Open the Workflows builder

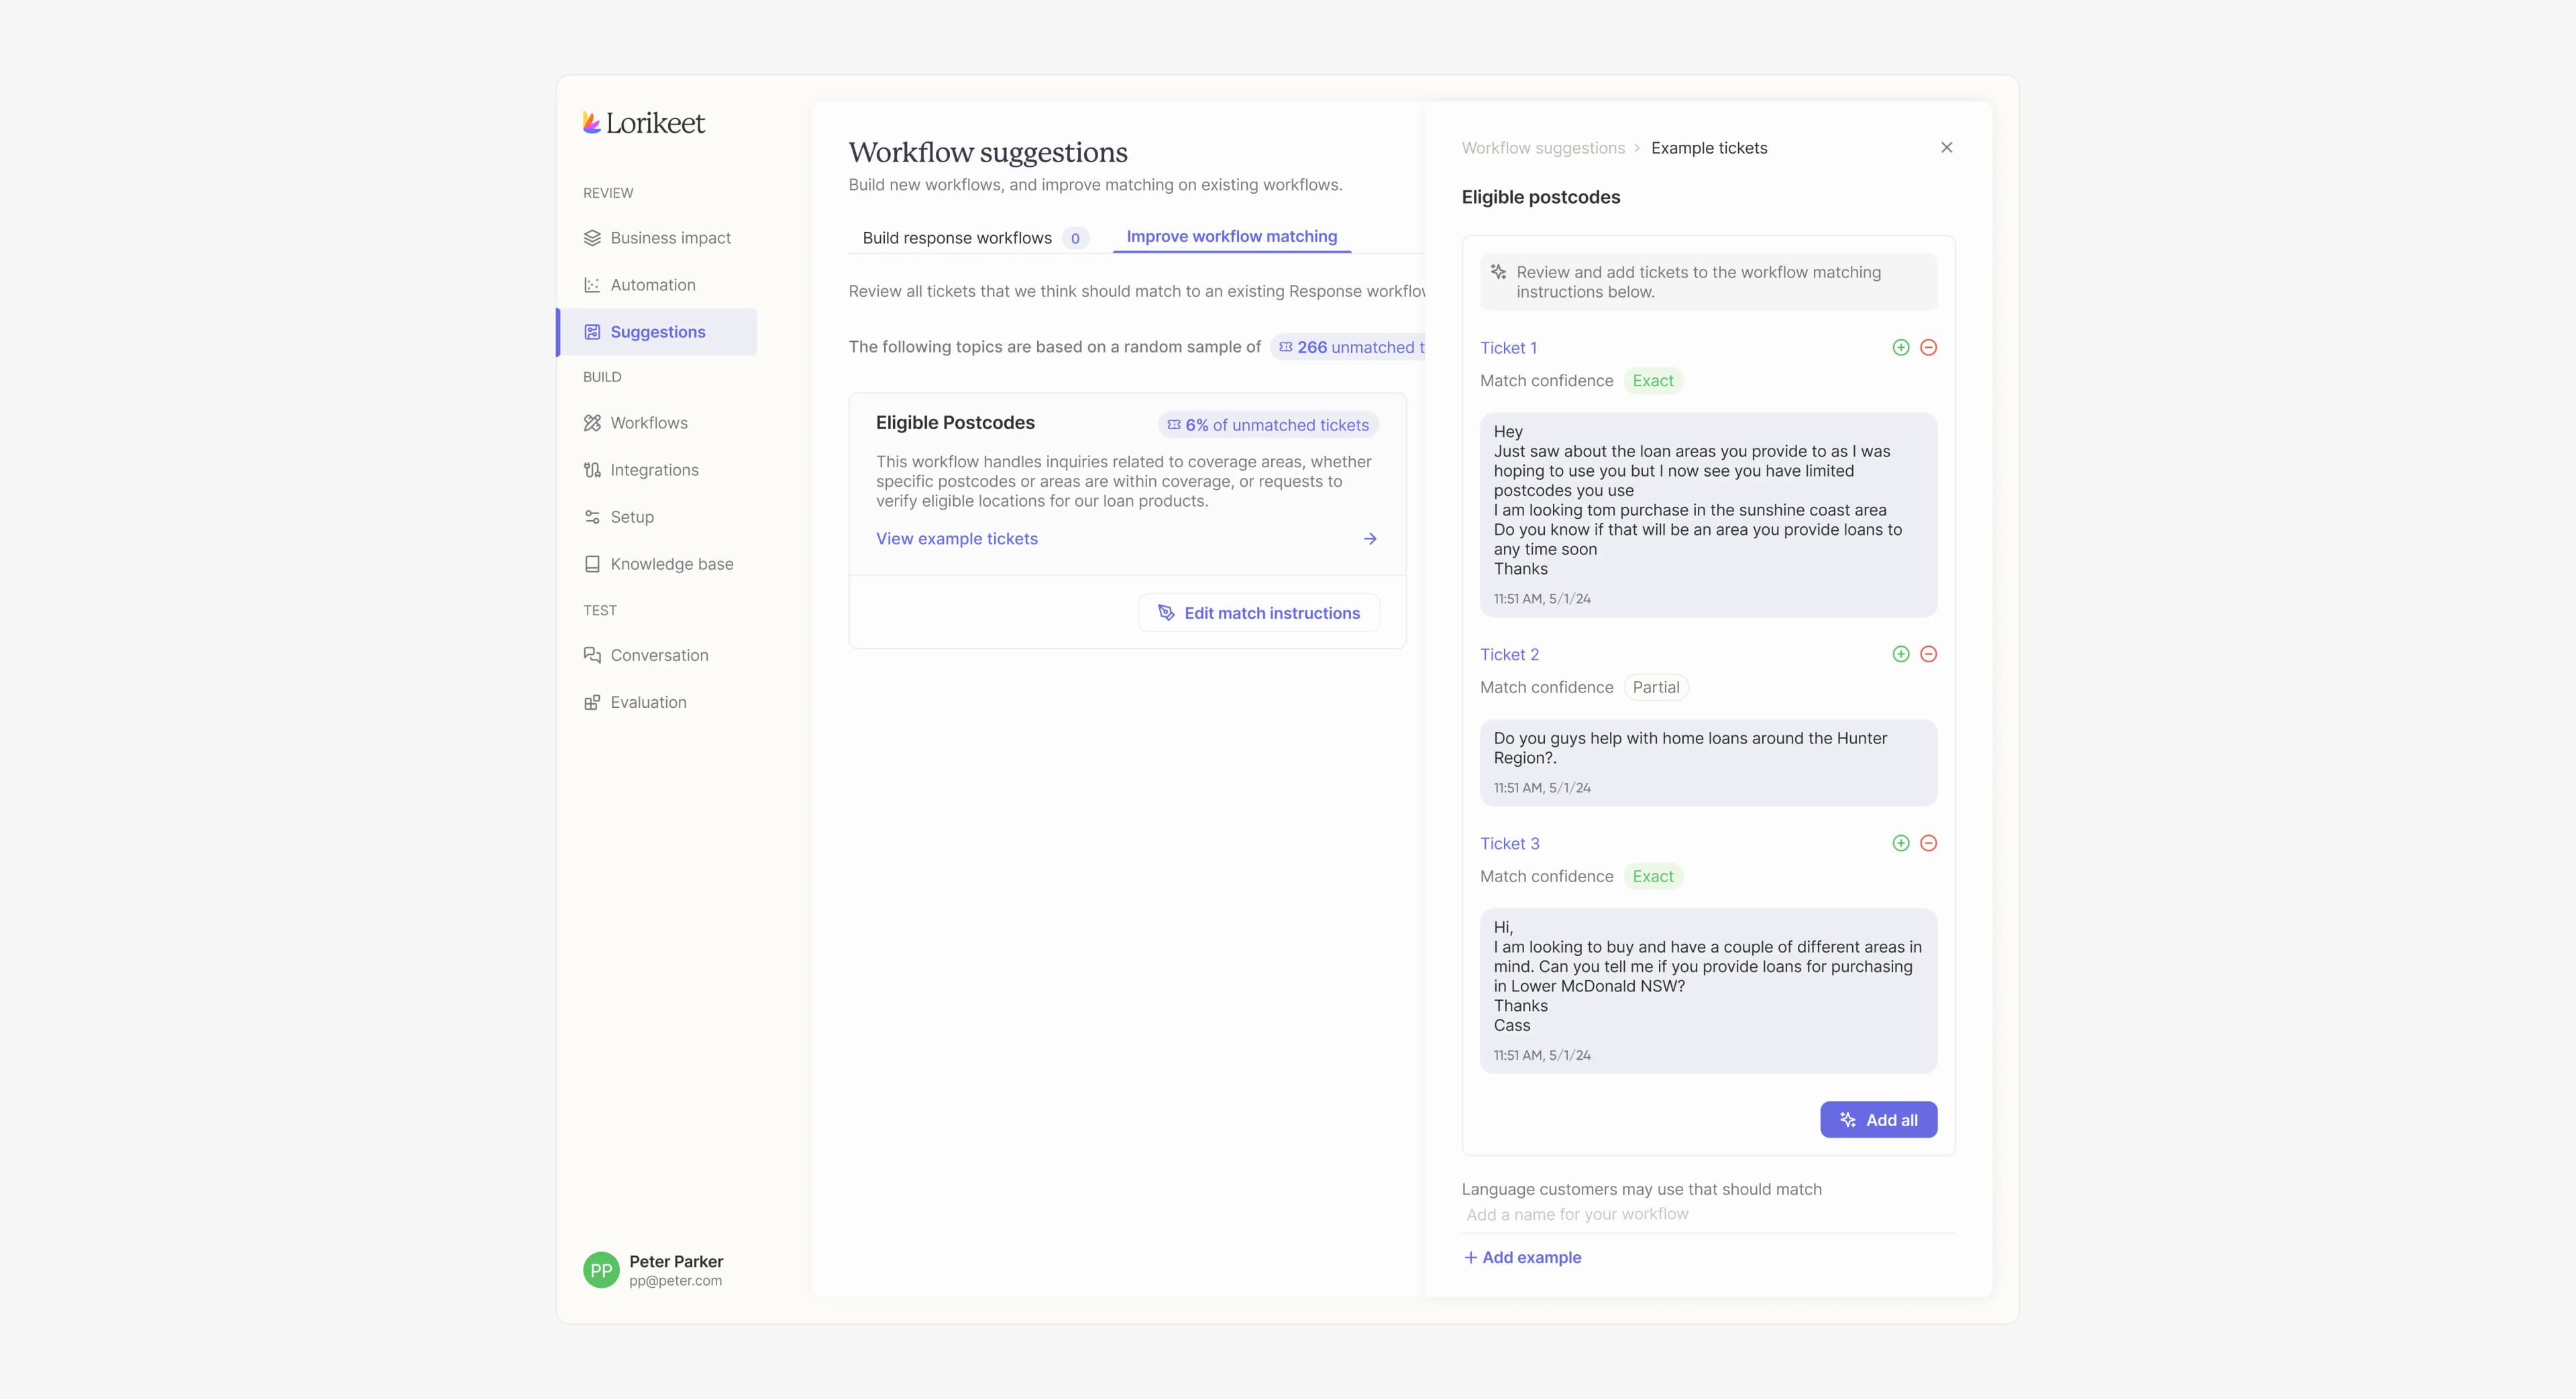649,423
